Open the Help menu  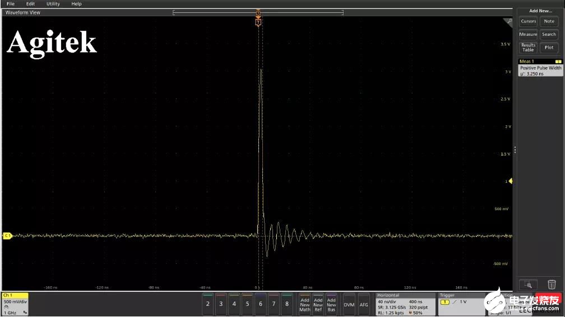pos(76,3)
